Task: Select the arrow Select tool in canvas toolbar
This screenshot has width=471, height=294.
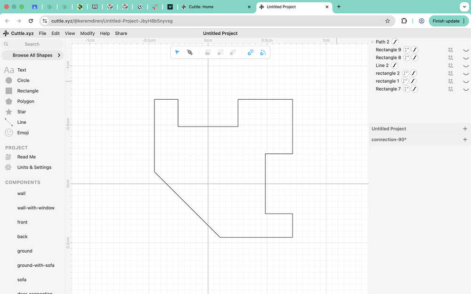Action: [x=177, y=52]
